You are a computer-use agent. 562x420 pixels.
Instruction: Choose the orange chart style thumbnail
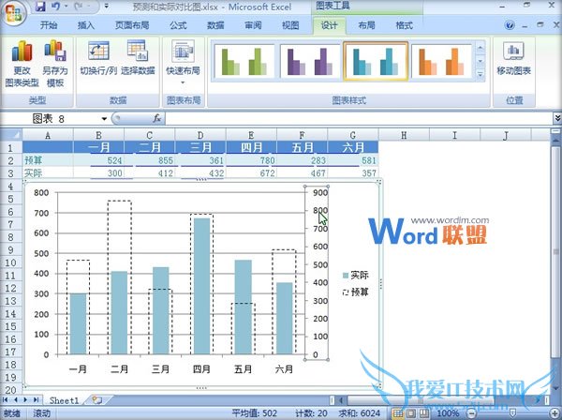(x=441, y=61)
